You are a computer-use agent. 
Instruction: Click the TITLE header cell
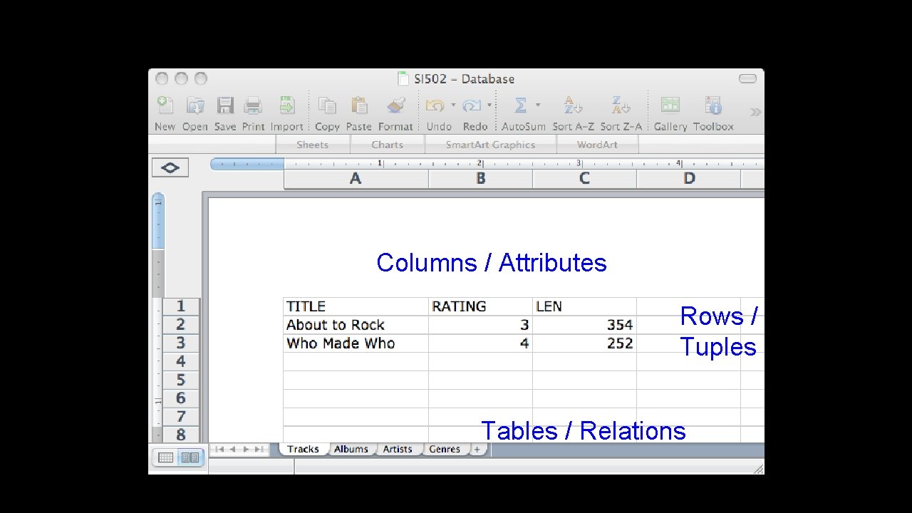356,306
